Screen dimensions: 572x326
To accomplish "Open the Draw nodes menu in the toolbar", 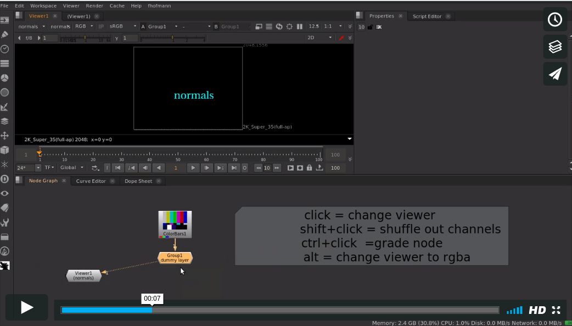I will click(5, 33).
